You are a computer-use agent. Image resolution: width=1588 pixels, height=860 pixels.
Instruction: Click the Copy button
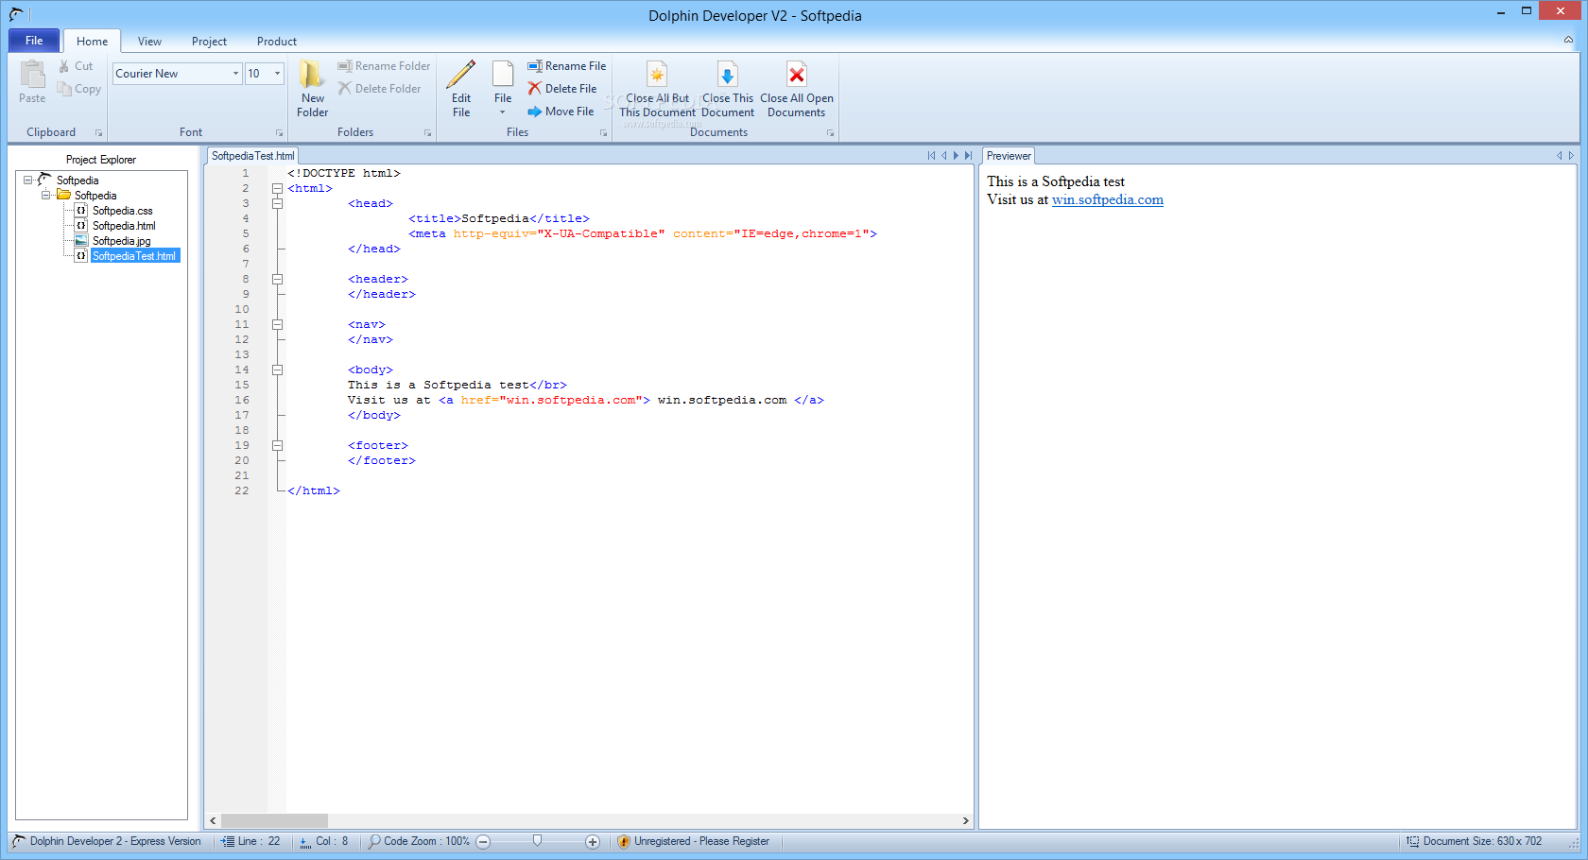[x=78, y=89]
